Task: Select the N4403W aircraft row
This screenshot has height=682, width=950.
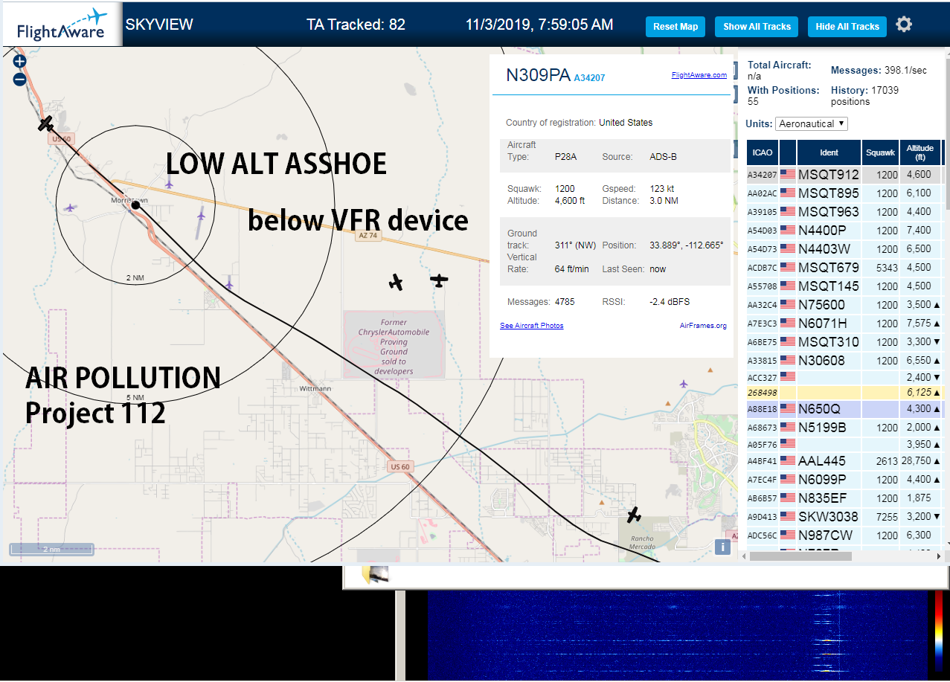Action: (845, 249)
